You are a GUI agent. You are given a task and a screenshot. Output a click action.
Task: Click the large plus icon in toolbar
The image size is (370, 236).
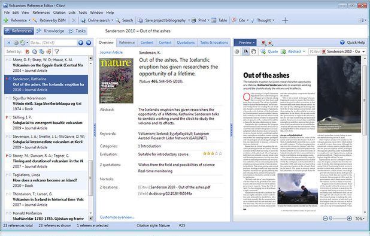click(285, 20)
